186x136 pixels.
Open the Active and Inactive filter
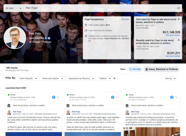pos(53,79)
